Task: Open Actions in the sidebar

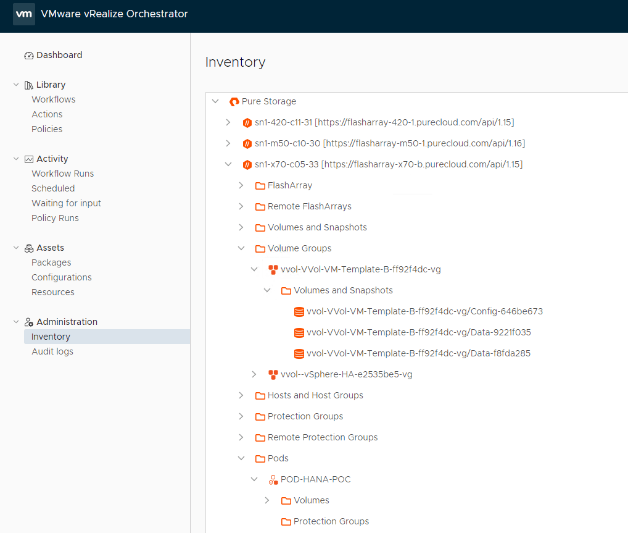Action: (x=48, y=114)
